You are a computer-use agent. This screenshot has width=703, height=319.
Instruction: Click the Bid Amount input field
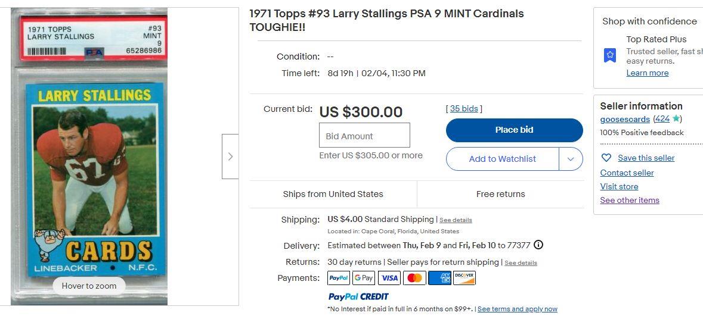[x=364, y=136]
